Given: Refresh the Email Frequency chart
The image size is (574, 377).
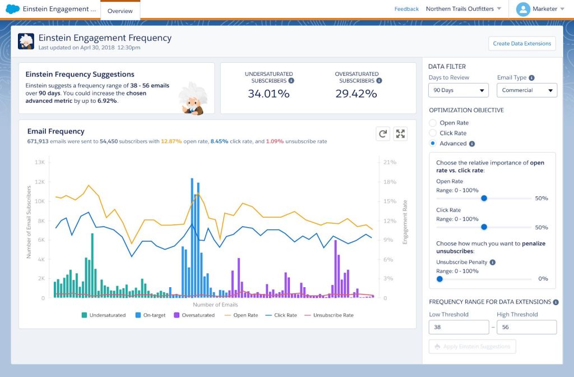Looking at the screenshot, I should 383,134.
